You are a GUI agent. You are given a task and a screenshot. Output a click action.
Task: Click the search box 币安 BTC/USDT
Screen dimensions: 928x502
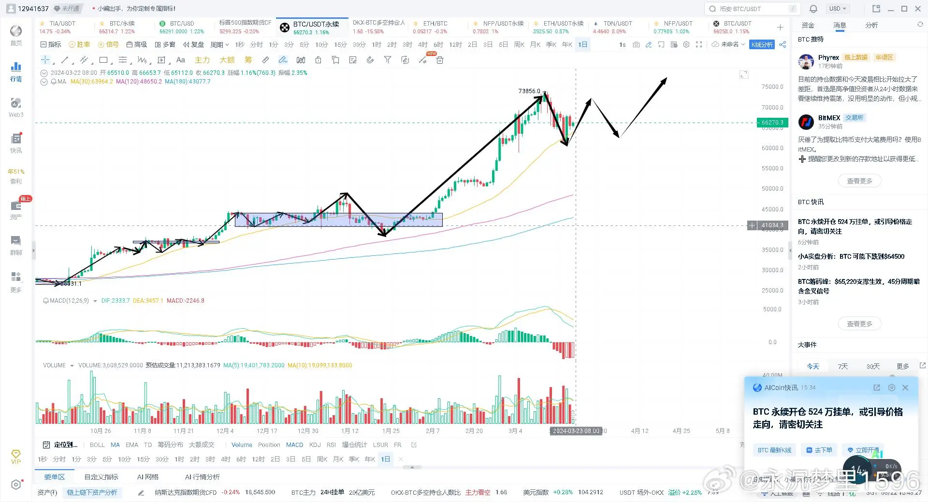coord(752,9)
